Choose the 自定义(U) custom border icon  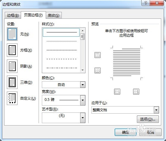pyautogui.click(x=12, y=98)
